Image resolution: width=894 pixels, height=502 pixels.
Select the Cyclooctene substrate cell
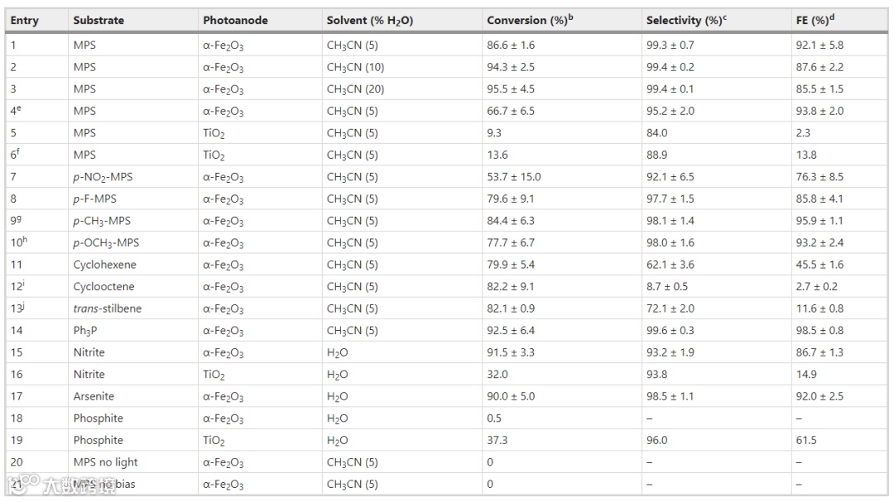coord(103,287)
